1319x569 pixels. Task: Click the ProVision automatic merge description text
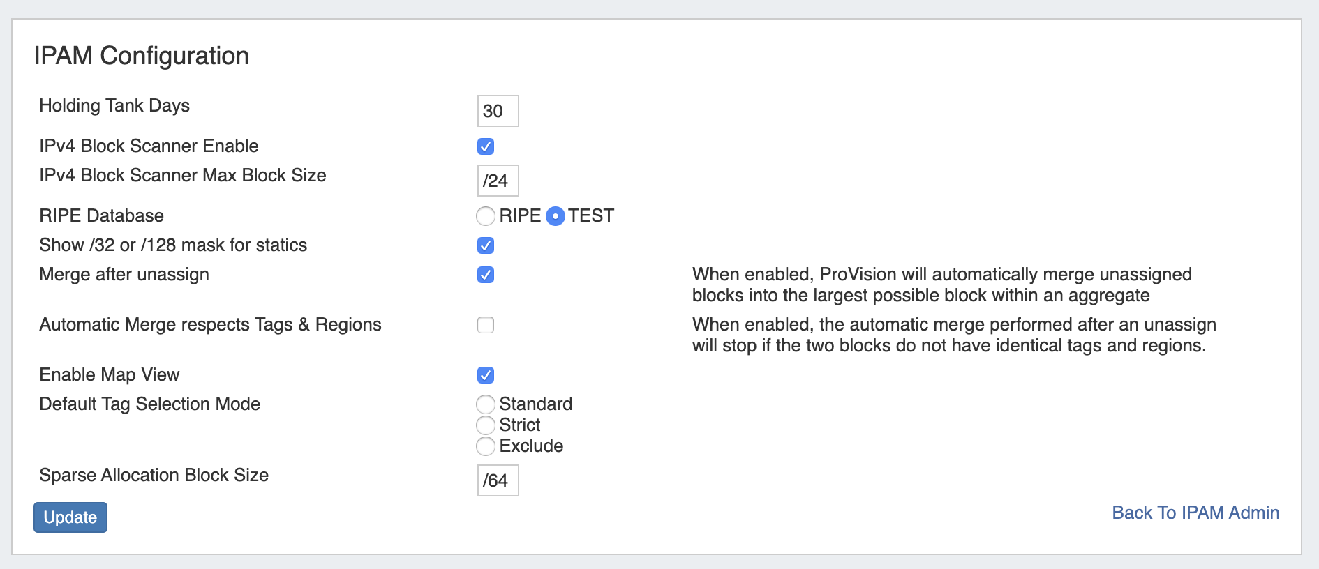point(941,284)
